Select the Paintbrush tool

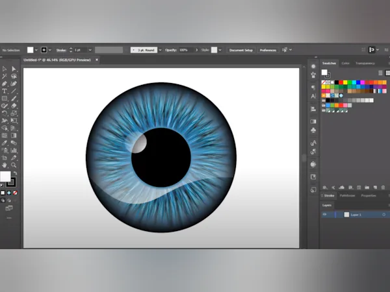pyautogui.click(x=14, y=99)
